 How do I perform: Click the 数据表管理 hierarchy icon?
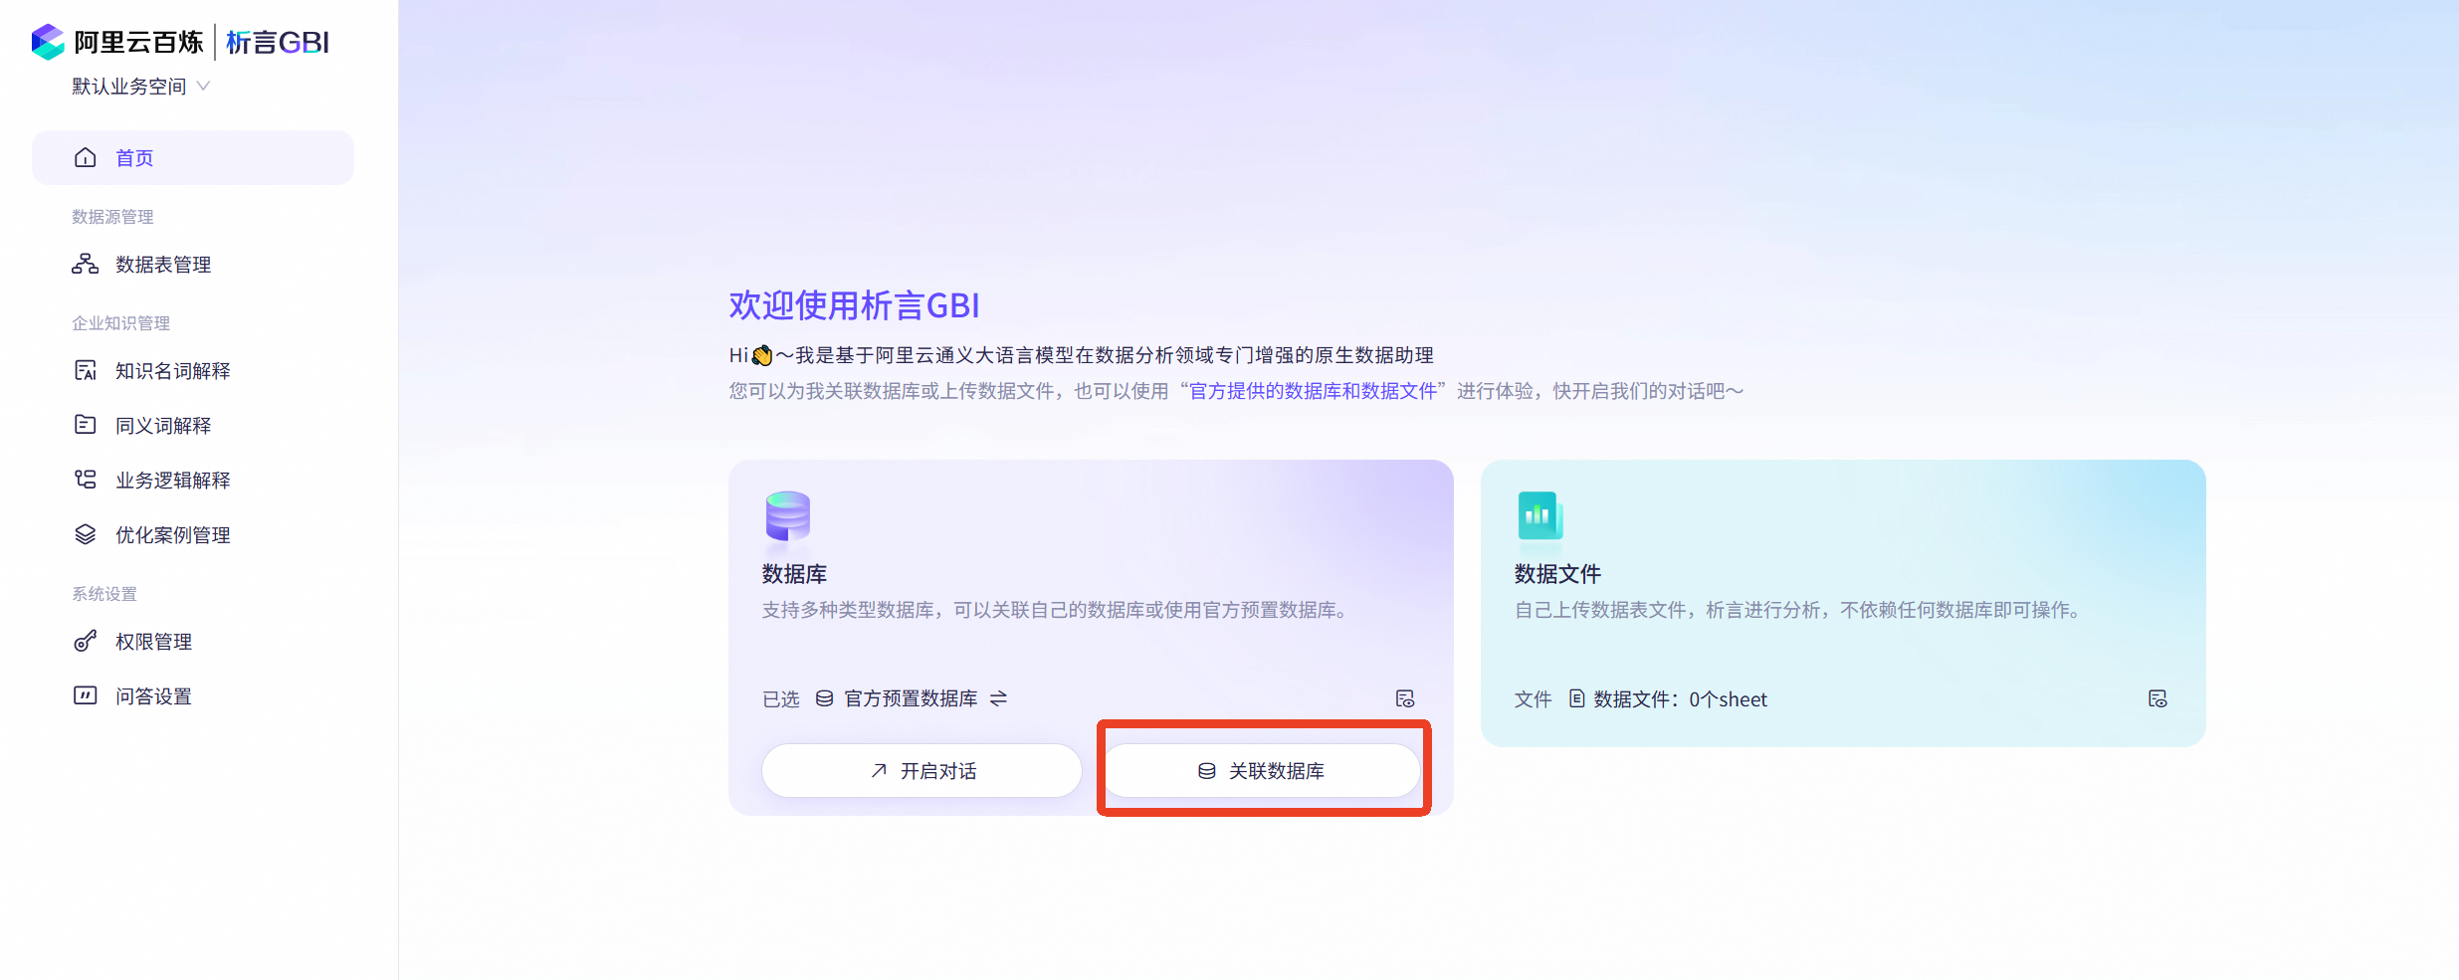coord(86,264)
